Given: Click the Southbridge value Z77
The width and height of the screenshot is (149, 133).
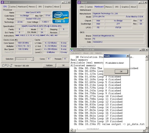Looking at the screenshot, I should 118,24.
